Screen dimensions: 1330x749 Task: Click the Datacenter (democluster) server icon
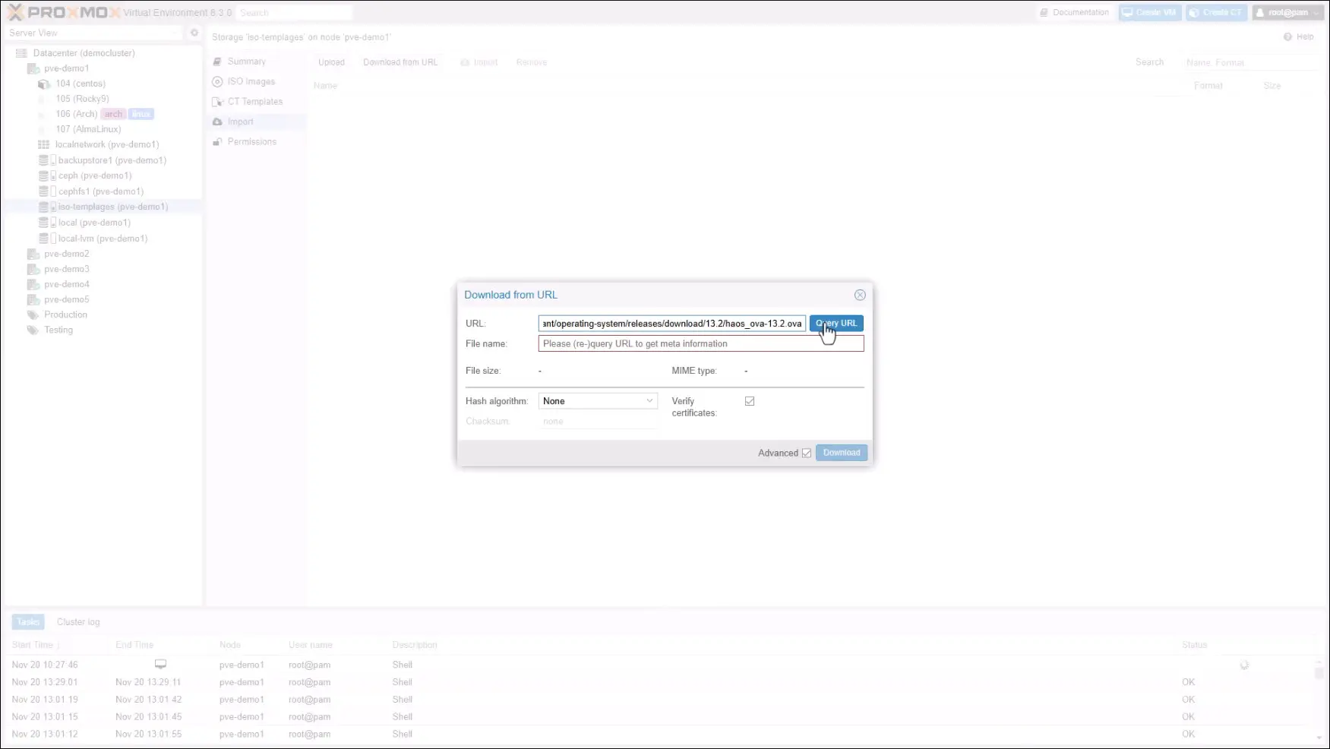21,53
